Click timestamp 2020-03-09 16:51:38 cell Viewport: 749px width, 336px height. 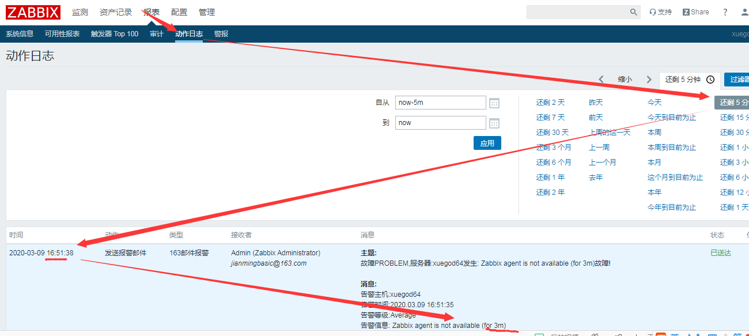[41, 253]
